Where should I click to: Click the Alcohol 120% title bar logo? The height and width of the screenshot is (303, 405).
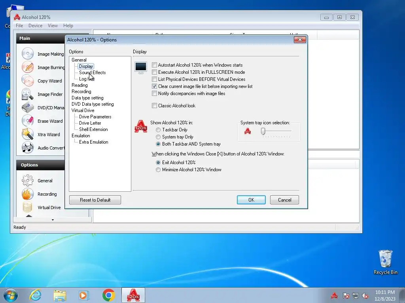click(x=17, y=17)
